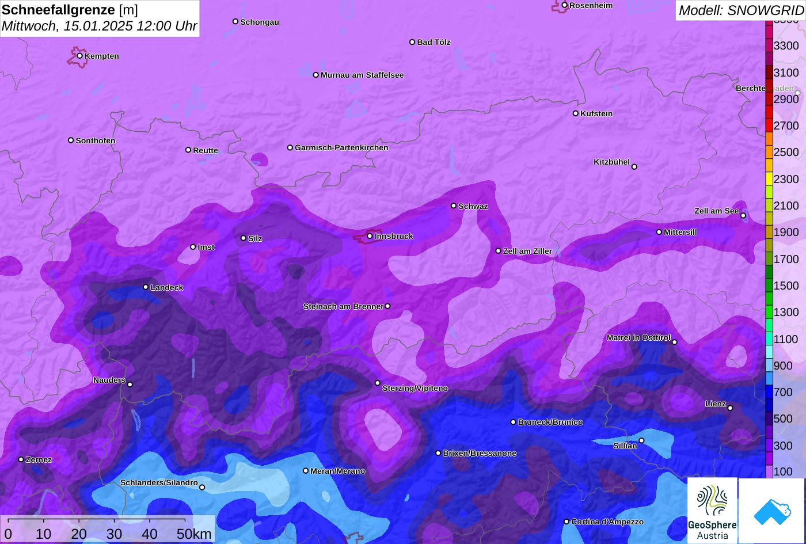Click the Landeck marker dot
Viewport: 806px width, 544px height.
146,287
